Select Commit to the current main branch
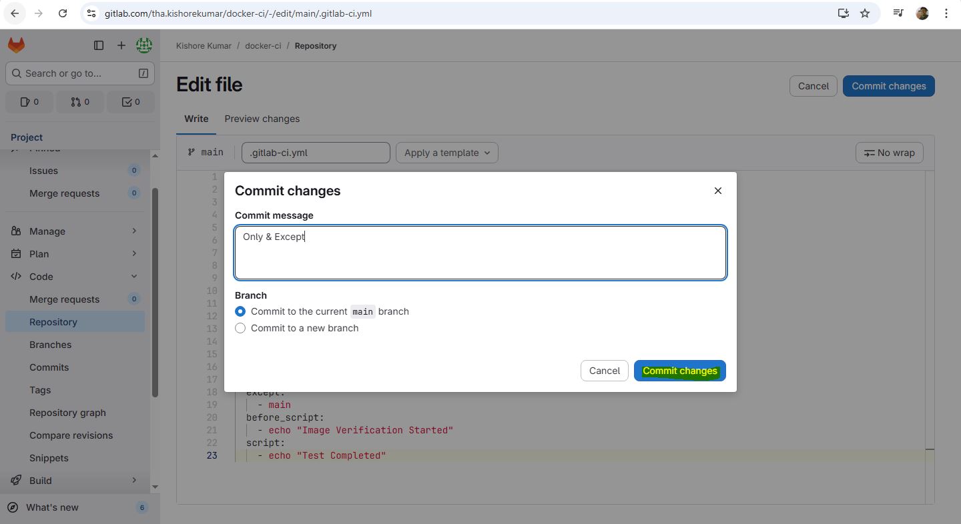The image size is (961, 524). 240,311
